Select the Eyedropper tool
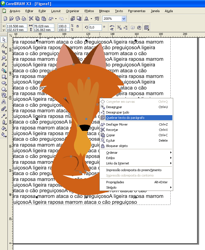Screen dimensions: 205x250 [4, 116]
